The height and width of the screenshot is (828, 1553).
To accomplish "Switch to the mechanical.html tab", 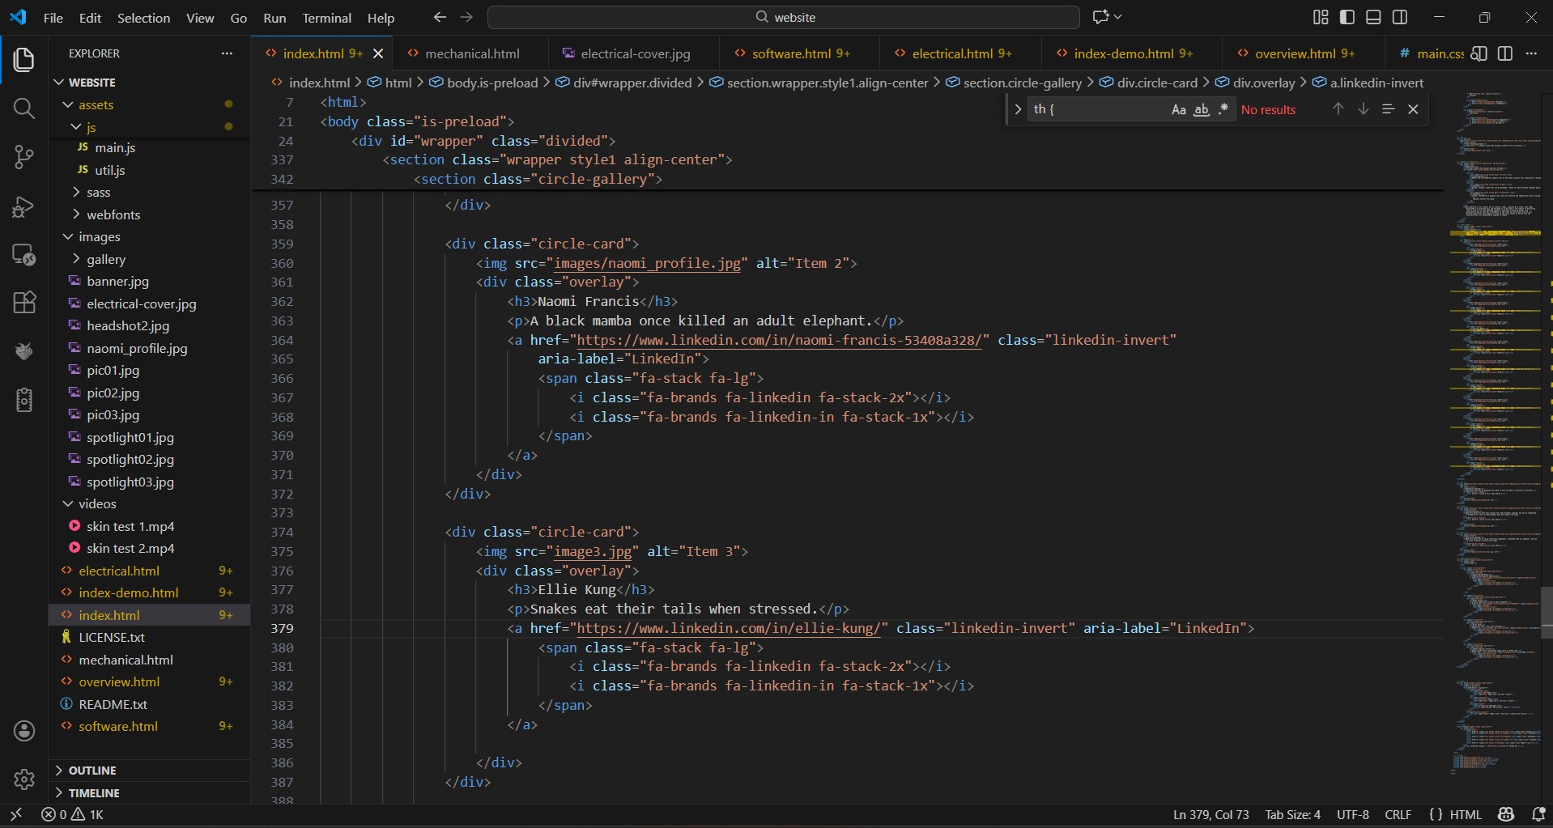I will (x=471, y=53).
